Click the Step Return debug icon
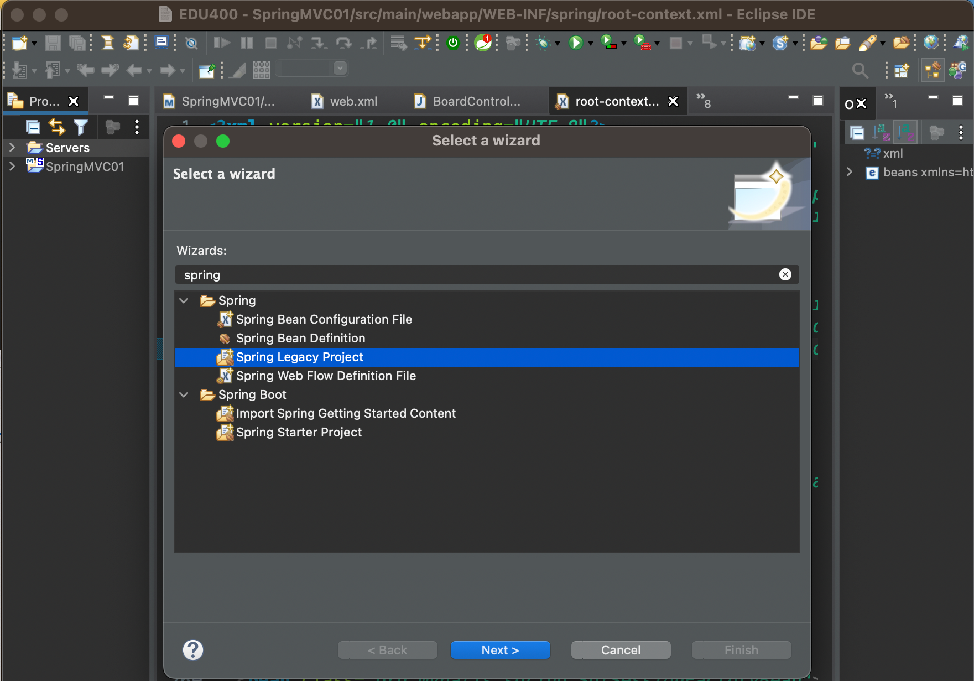974x681 pixels. pyautogui.click(x=368, y=43)
